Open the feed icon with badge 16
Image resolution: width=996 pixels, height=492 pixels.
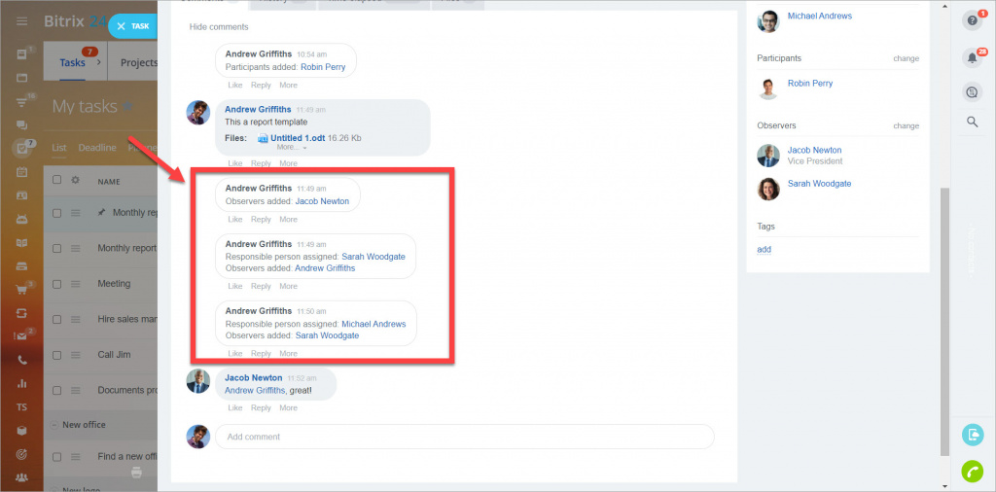(21, 101)
